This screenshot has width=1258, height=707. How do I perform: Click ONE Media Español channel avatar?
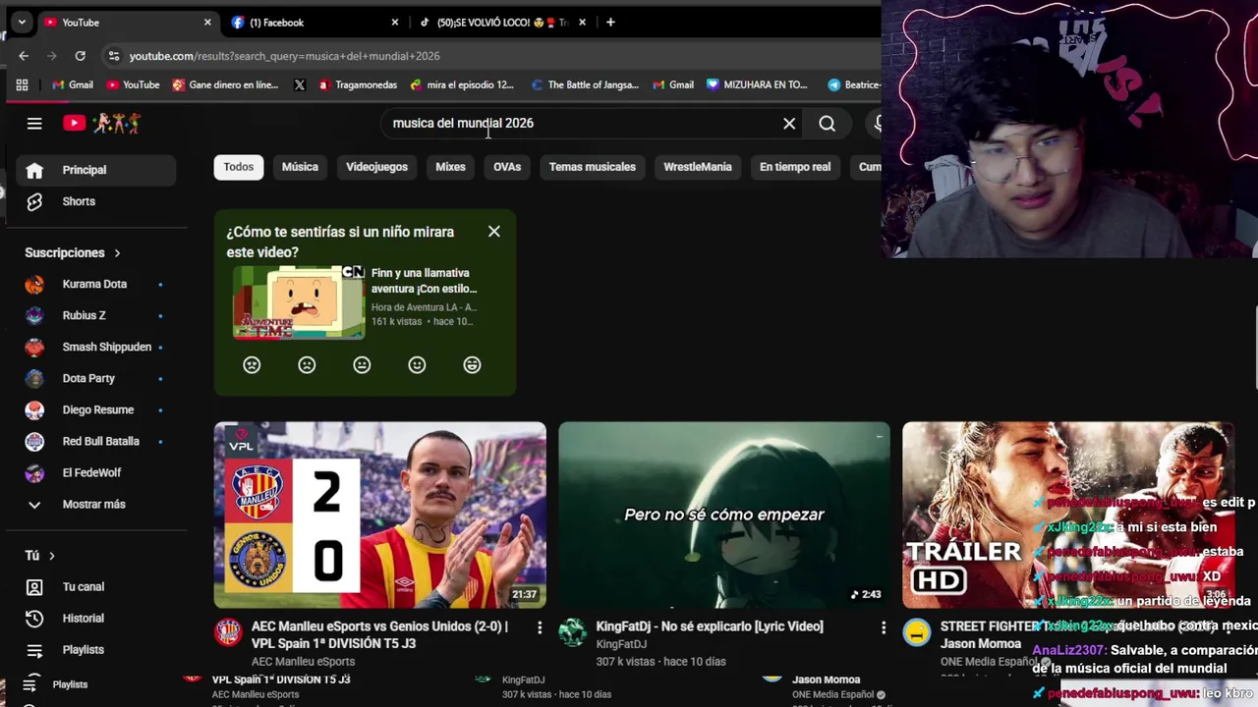(x=916, y=632)
